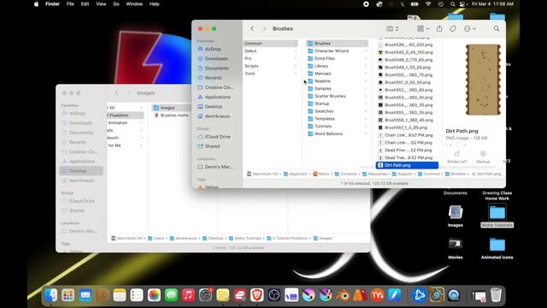Open the Go menu
The image size is (547, 308).
point(116,3)
